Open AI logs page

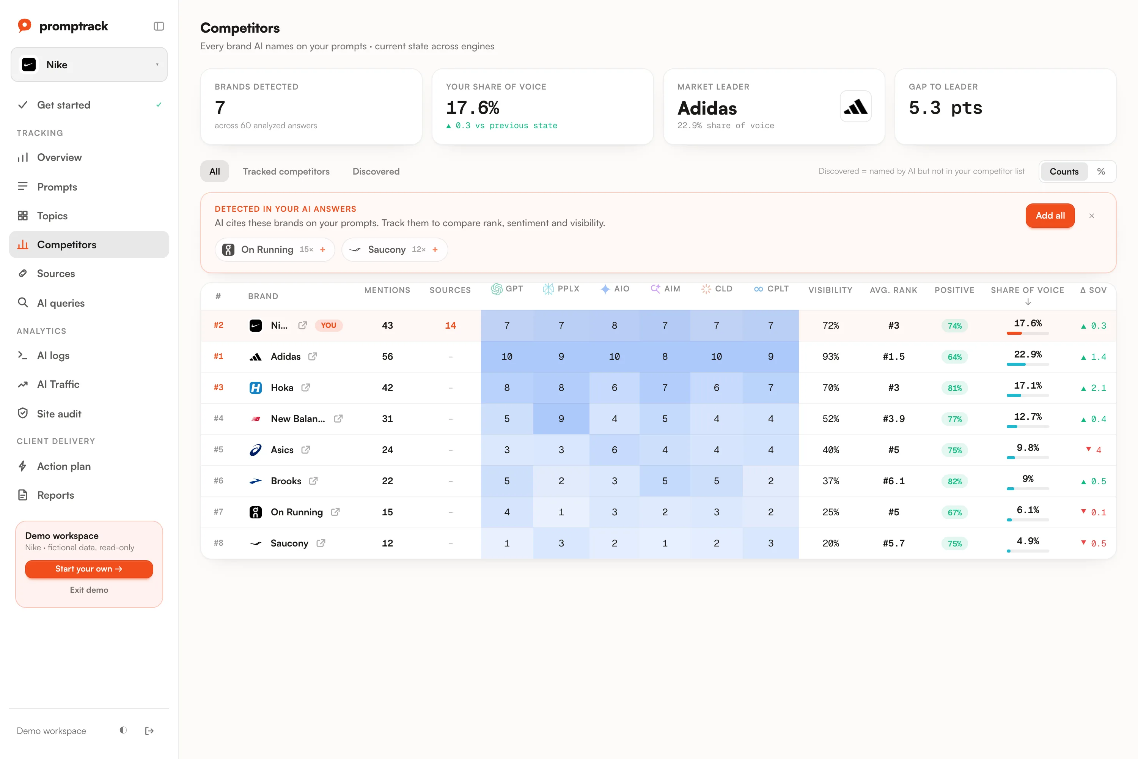click(89, 355)
